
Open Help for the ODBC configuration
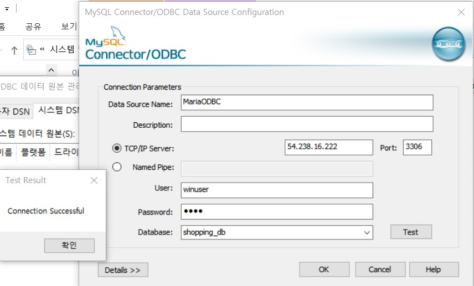434,269
